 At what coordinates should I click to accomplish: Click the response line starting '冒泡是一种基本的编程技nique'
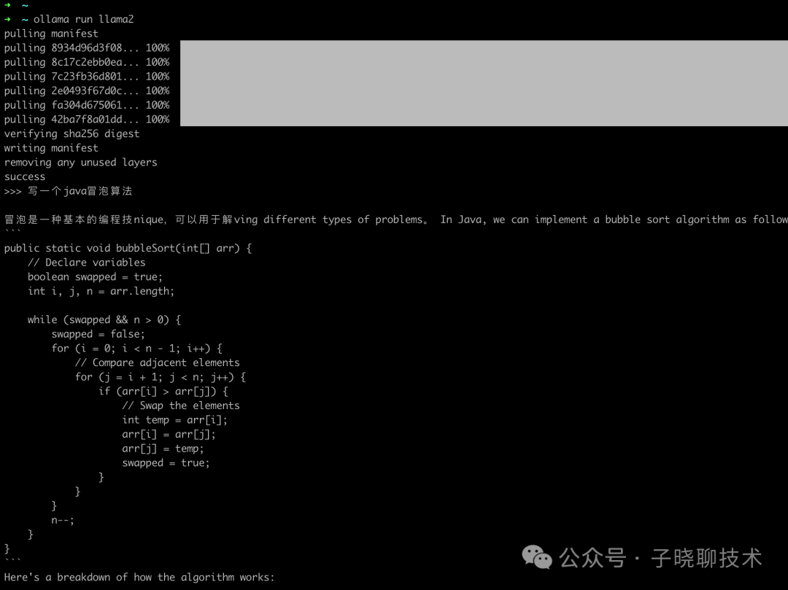click(396, 220)
